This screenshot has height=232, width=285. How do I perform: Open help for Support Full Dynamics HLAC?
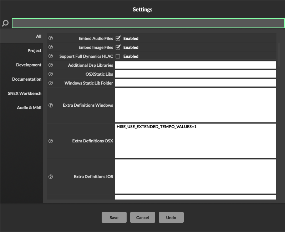[x=51, y=56]
